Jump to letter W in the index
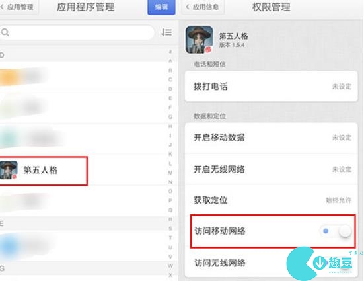 pyautogui.click(x=170, y=266)
